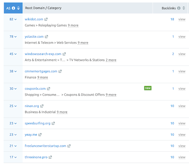The image size is (189, 166).
Task: Expand the AS 25 score chevron
Action: coord(16,106)
